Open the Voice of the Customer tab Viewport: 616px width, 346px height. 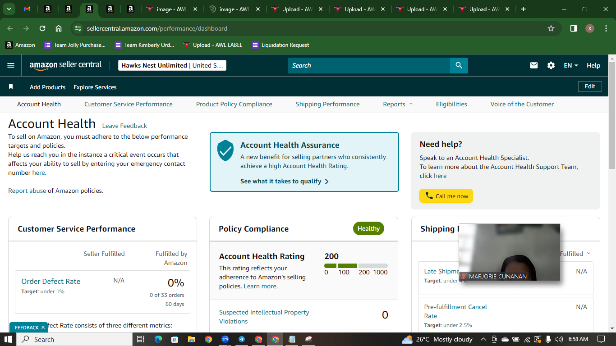(x=522, y=104)
